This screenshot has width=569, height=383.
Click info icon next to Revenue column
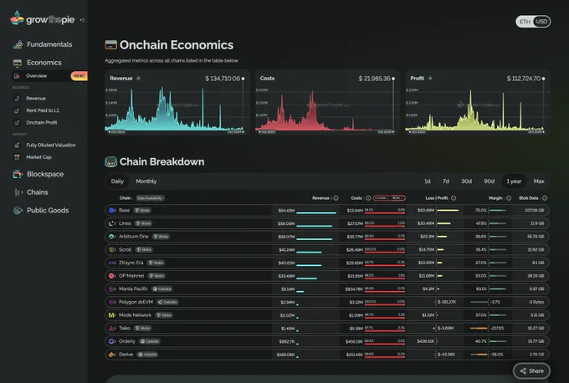(x=336, y=198)
